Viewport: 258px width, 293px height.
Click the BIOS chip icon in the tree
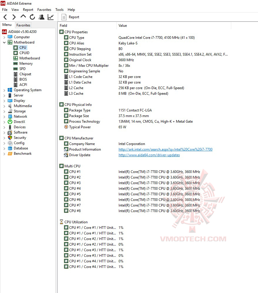point(16,79)
